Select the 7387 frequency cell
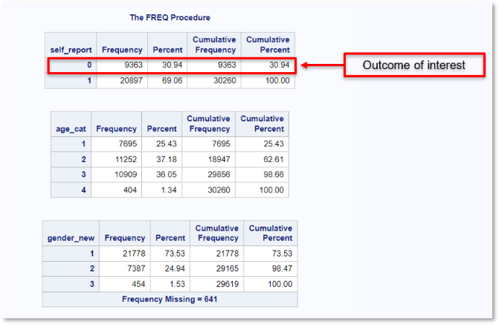The height and width of the screenshot is (325, 499). pos(125,268)
